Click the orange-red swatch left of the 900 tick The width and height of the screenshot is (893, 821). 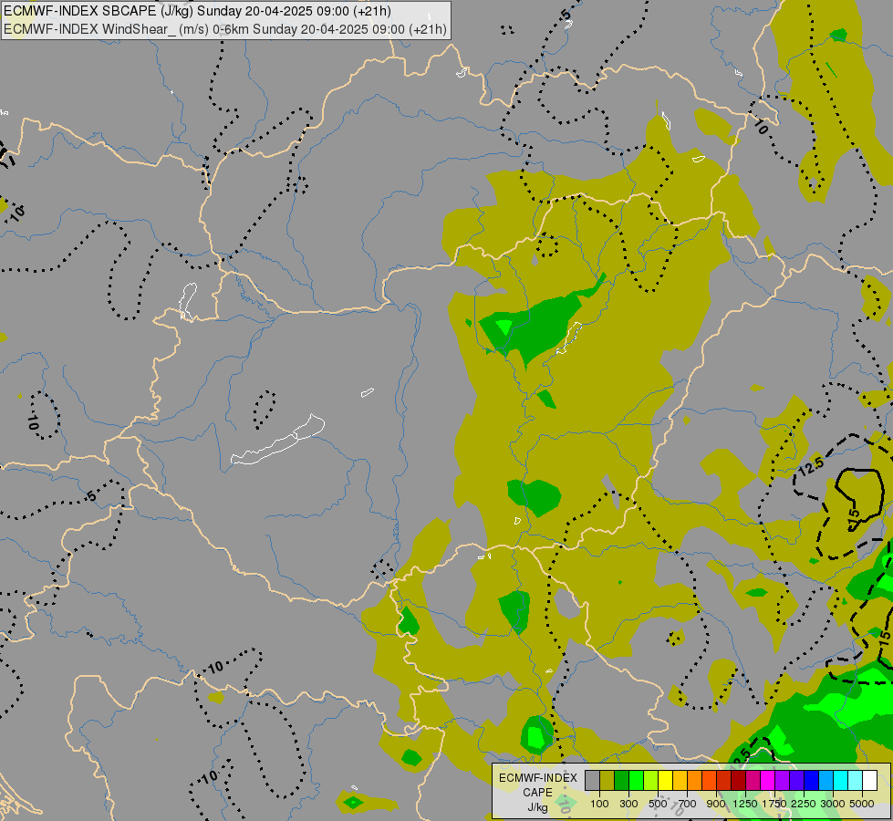click(710, 781)
